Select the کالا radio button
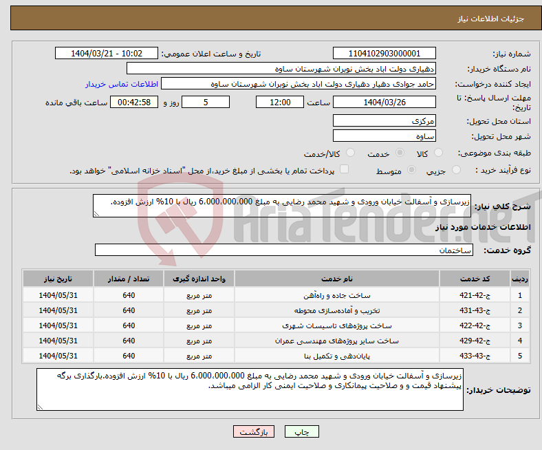This screenshot has width=542, height=450. (438, 153)
